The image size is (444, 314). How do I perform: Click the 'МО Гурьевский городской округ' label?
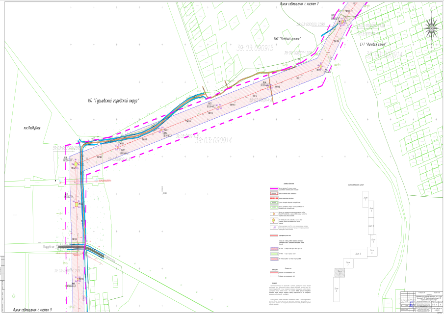114,101
